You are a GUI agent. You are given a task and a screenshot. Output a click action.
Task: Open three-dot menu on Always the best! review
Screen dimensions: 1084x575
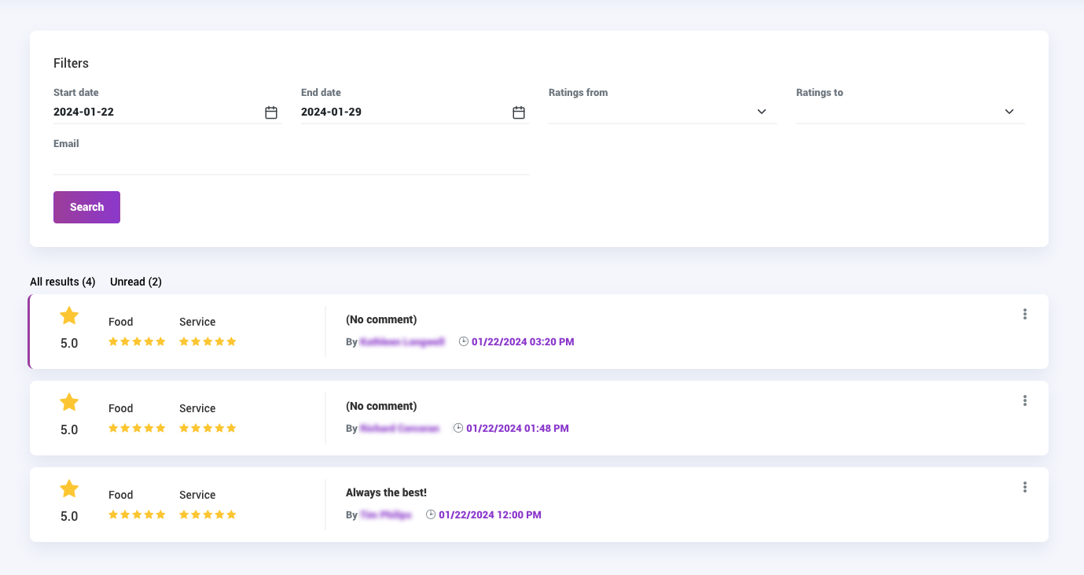pyautogui.click(x=1025, y=487)
